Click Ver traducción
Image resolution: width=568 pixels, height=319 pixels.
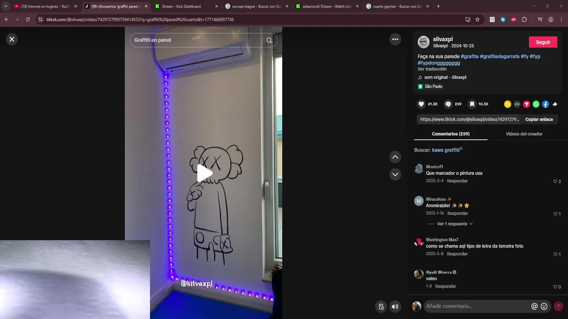click(432, 69)
